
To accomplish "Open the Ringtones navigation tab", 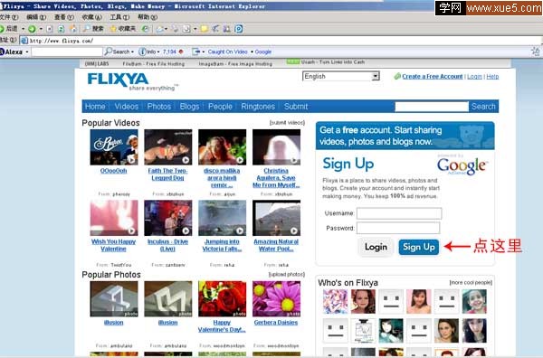I will click(258, 107).
